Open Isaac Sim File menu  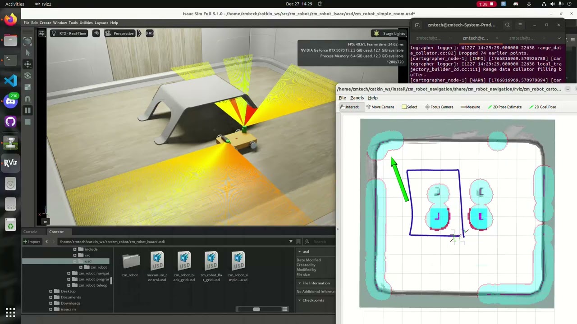[x=27, y=22]
